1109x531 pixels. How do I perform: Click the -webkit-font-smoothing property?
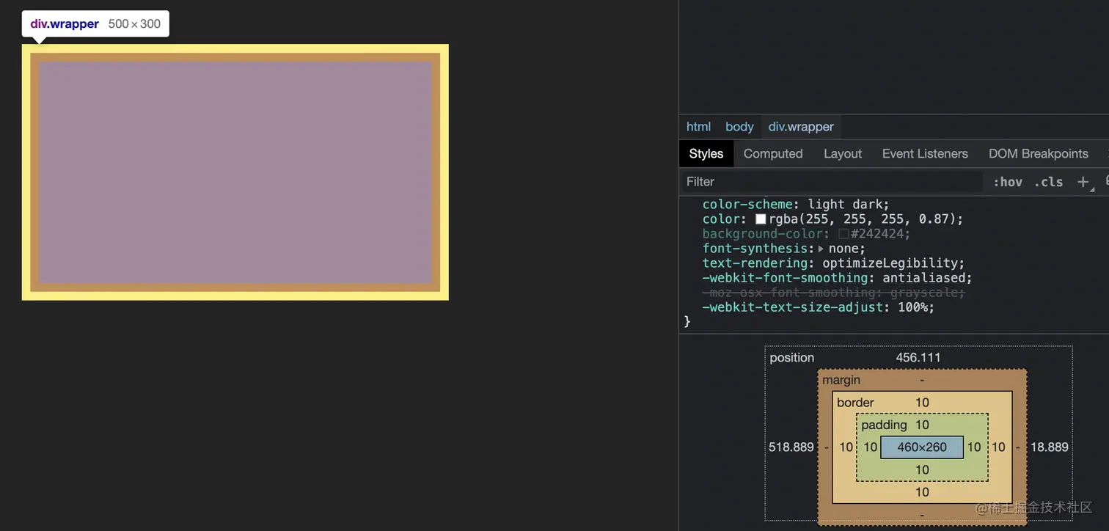(x=785, y=278)
